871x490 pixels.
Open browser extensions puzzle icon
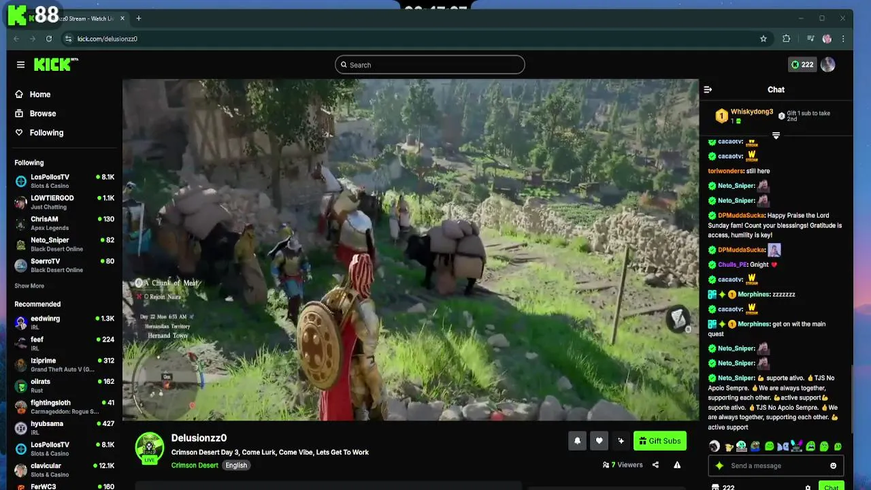787,39
